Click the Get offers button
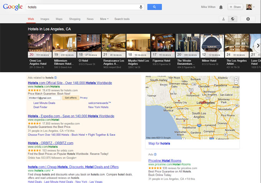The width and height of the screenshot is (261, 183). (x=71, y=98)
